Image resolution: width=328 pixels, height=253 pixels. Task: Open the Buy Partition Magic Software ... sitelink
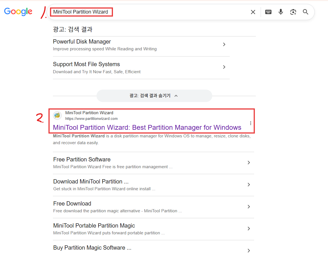(92, 248)
